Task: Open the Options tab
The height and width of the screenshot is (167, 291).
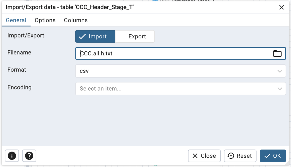Action: point(45,20)
